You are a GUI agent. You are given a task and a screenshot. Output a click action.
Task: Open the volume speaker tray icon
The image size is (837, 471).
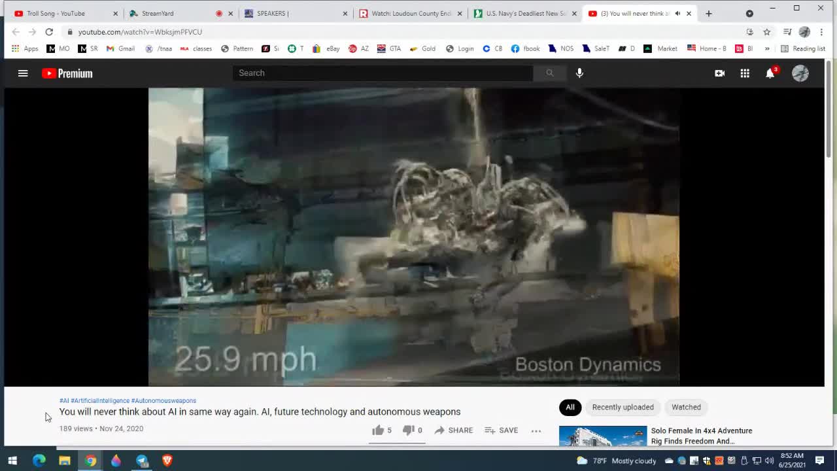click(x=768, y=461)
